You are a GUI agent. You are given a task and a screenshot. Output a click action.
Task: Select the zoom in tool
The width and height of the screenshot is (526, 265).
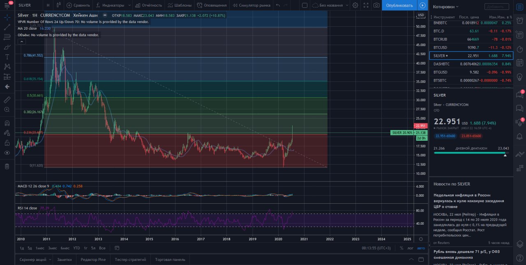(x=7, y=109)
